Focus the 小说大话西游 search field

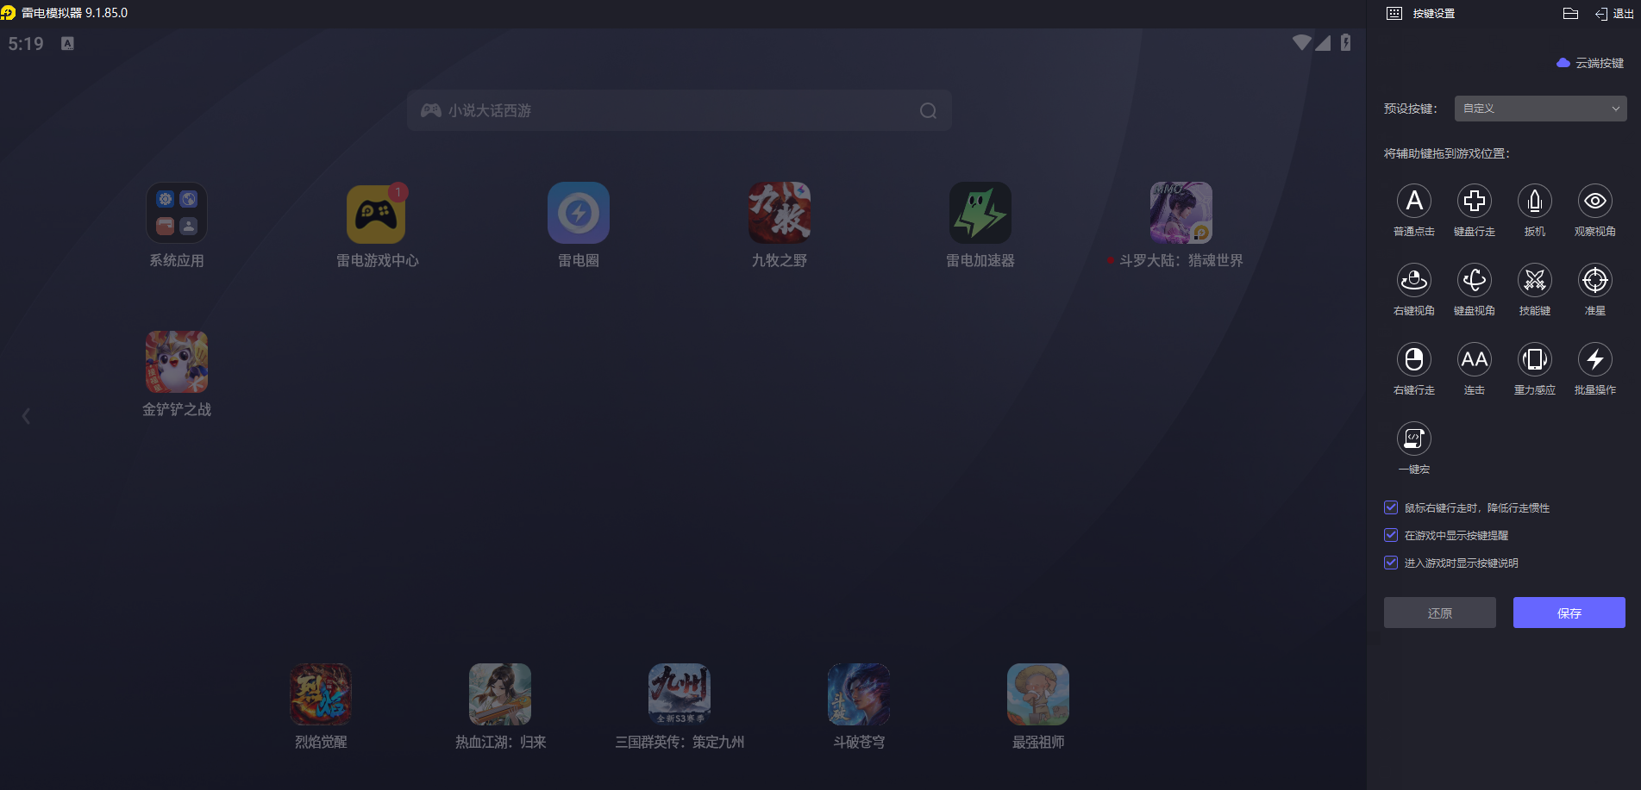tap(680, 110)
